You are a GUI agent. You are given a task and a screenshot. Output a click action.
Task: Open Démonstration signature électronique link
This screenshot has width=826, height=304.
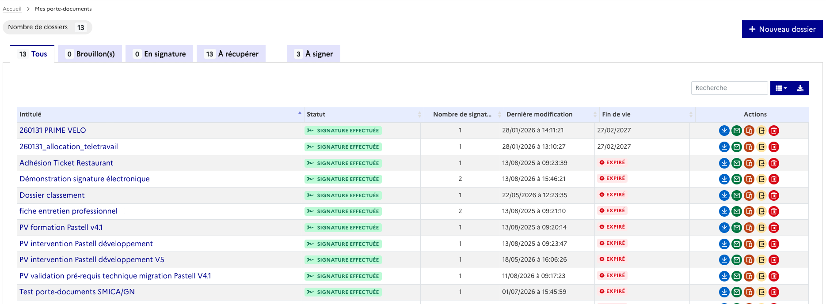point(84,179)
